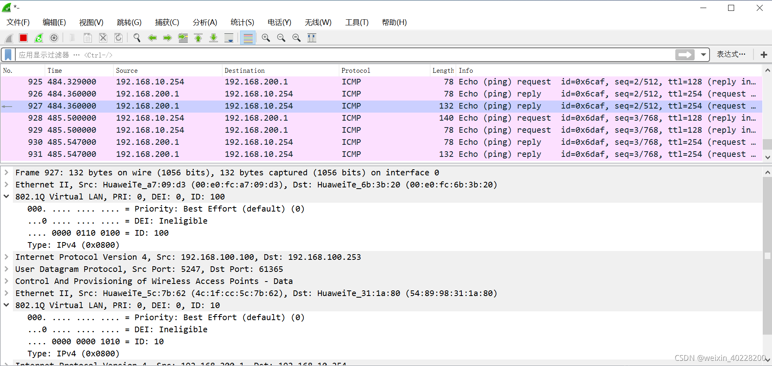Screen dimensions: 772x366
Task: Reset text to normal size icon
Action: (x=297, y=38)
